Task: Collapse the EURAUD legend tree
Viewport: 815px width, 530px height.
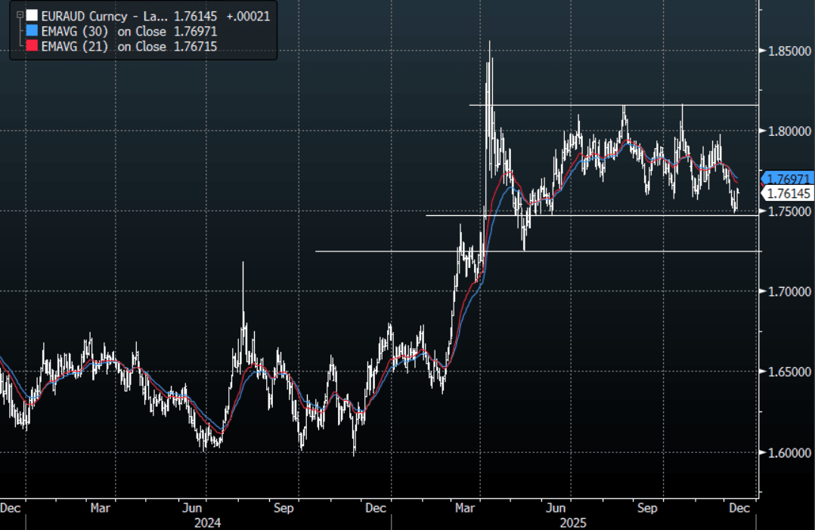Action: (x=20, y=15)
